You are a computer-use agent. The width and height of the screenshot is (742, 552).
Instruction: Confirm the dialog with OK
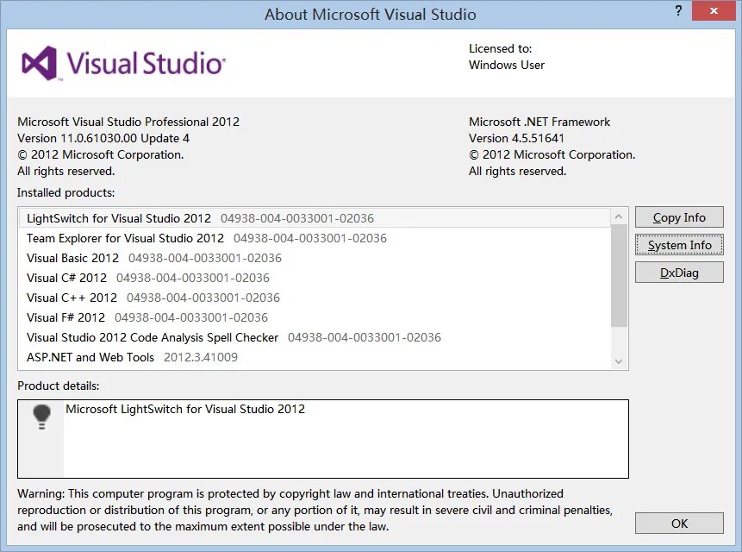(679, 524)
